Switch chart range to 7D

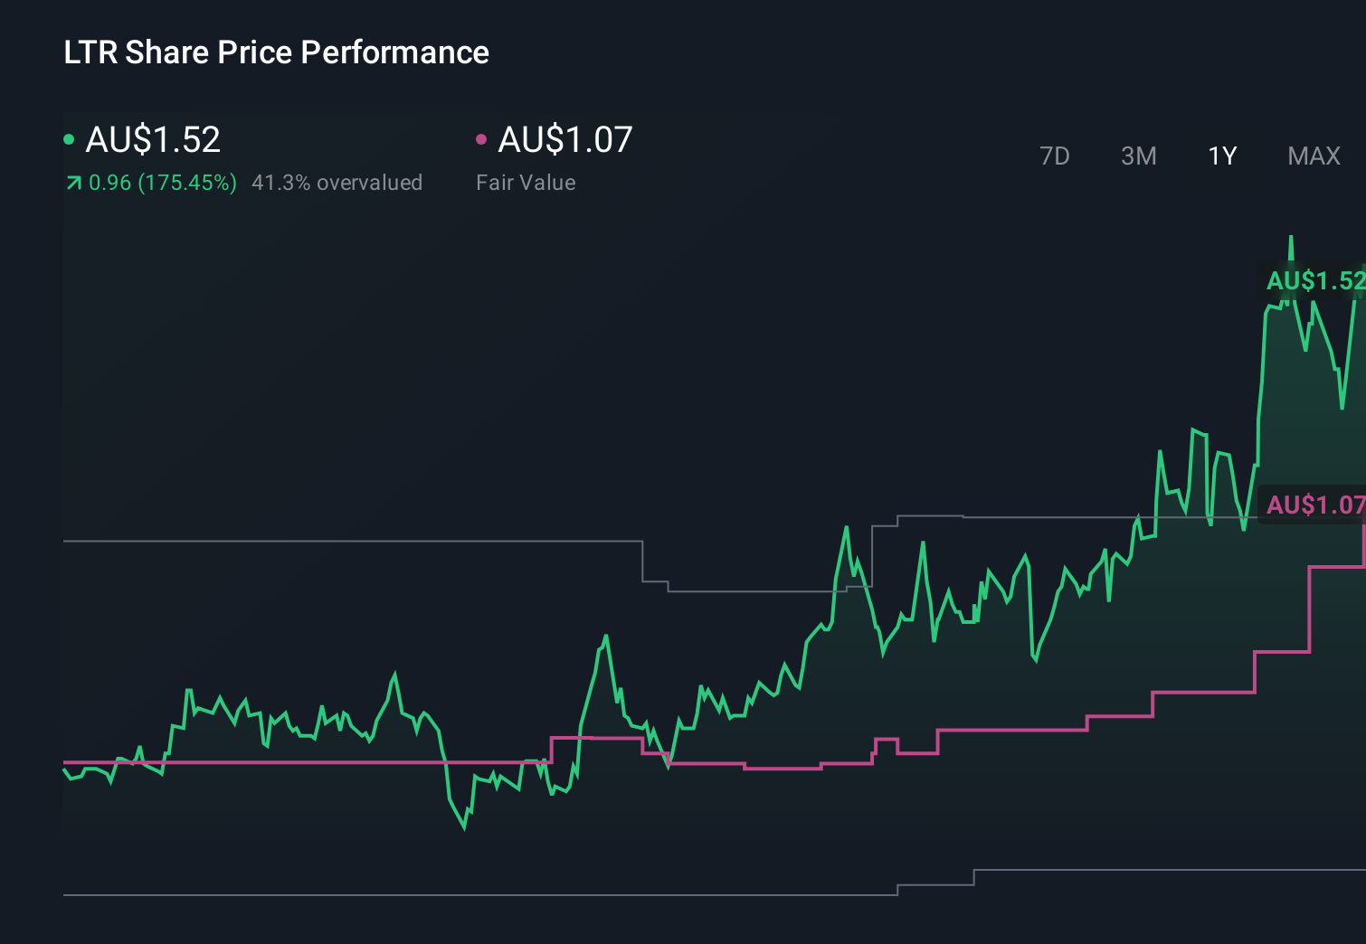pyautogui.click(x=1054, y=156)
